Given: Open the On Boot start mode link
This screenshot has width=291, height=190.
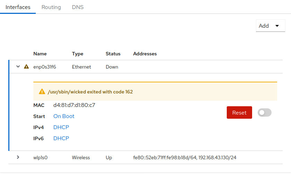Looking at the screenshot, I should pos(64,116).
